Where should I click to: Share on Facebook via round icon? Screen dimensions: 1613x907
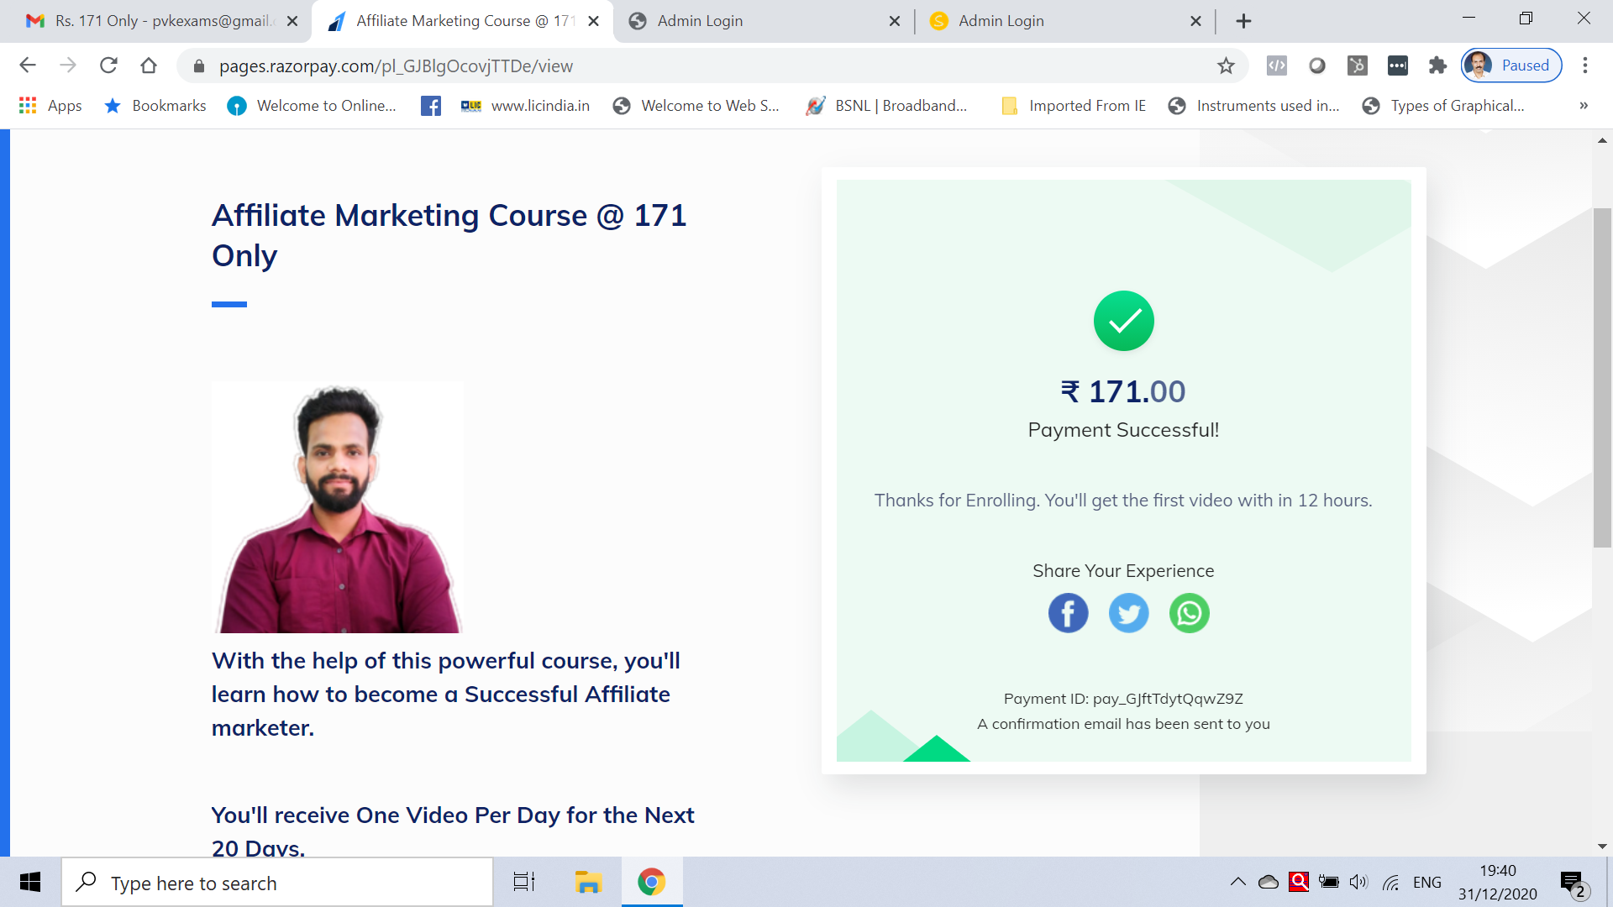pos(1068,613)
